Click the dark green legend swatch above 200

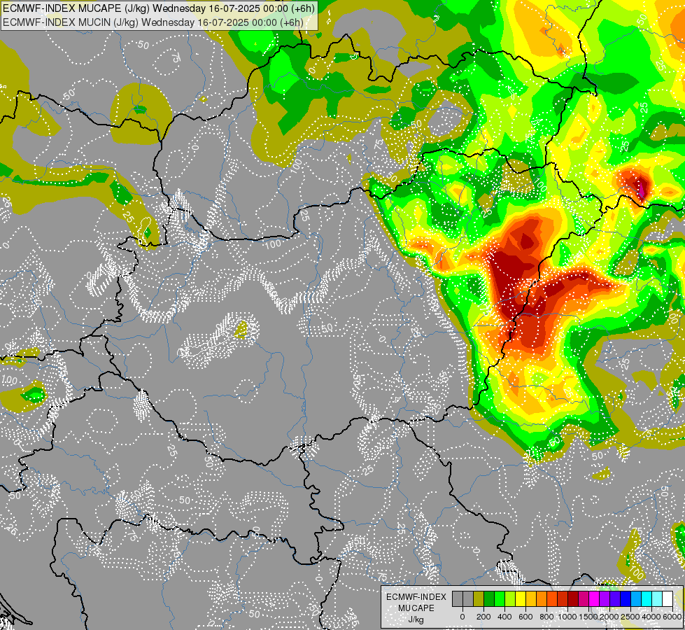coord(489,598)
